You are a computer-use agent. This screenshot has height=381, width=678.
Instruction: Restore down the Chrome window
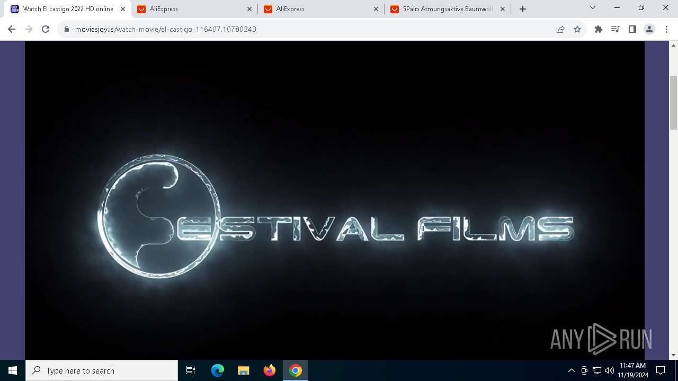[641, 8]
